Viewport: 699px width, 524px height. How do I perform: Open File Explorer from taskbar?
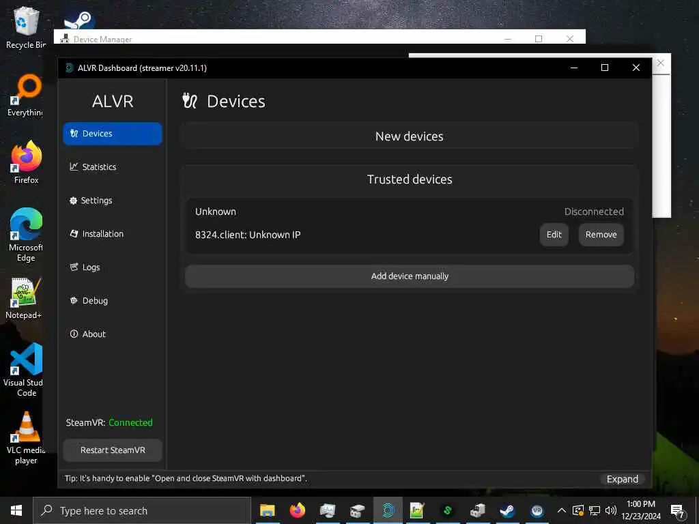tap(267, 510)
